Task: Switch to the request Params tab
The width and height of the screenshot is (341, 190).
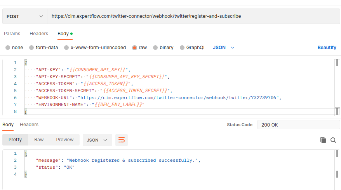Action: click(12, 34)
